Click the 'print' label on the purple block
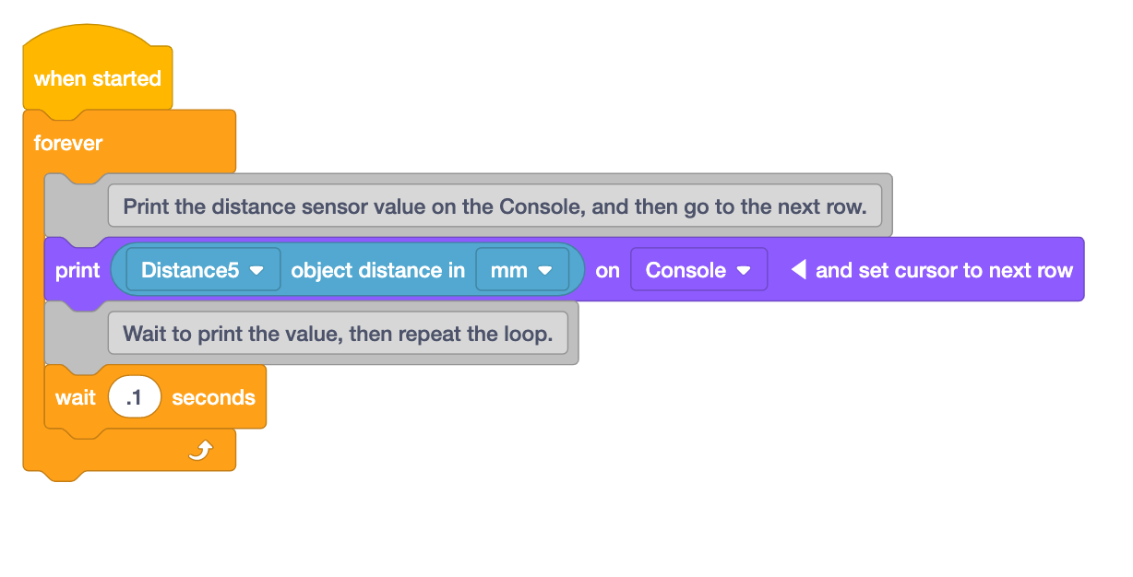This screenshot has width=1133, height=577. pos(78,269)
